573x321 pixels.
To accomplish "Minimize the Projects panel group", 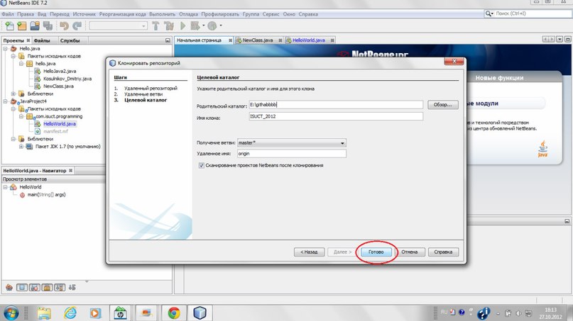I will 168,40.
